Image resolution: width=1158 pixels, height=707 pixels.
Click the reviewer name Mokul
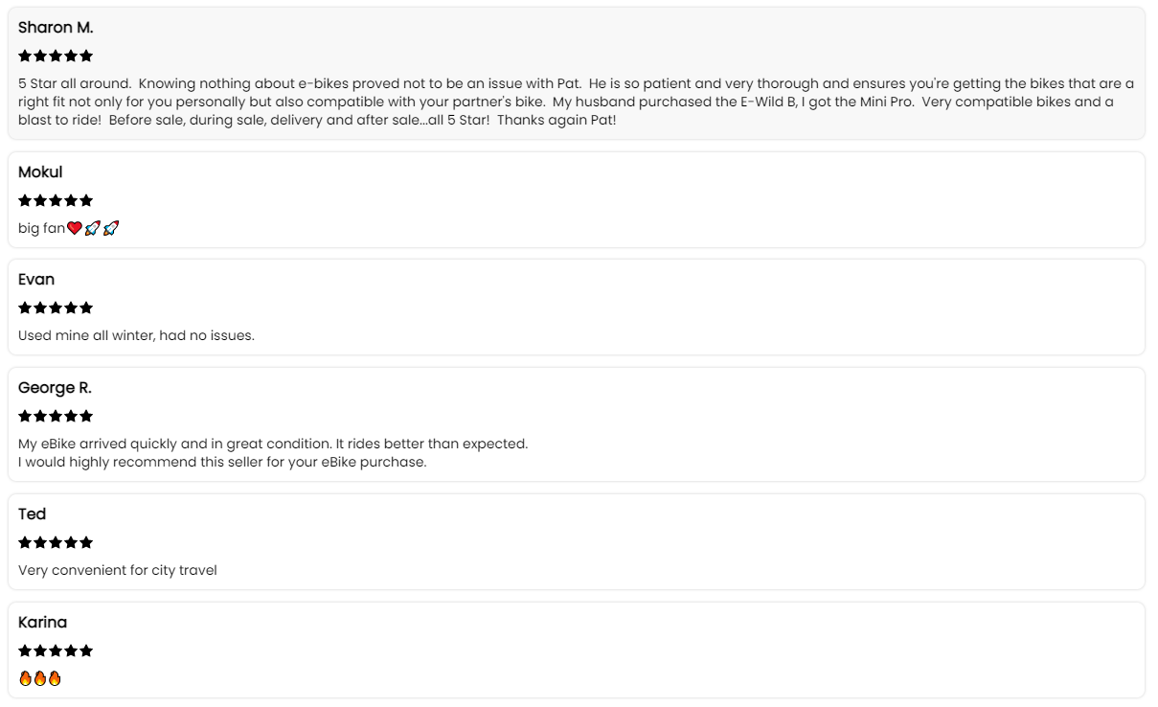(40, 172)
